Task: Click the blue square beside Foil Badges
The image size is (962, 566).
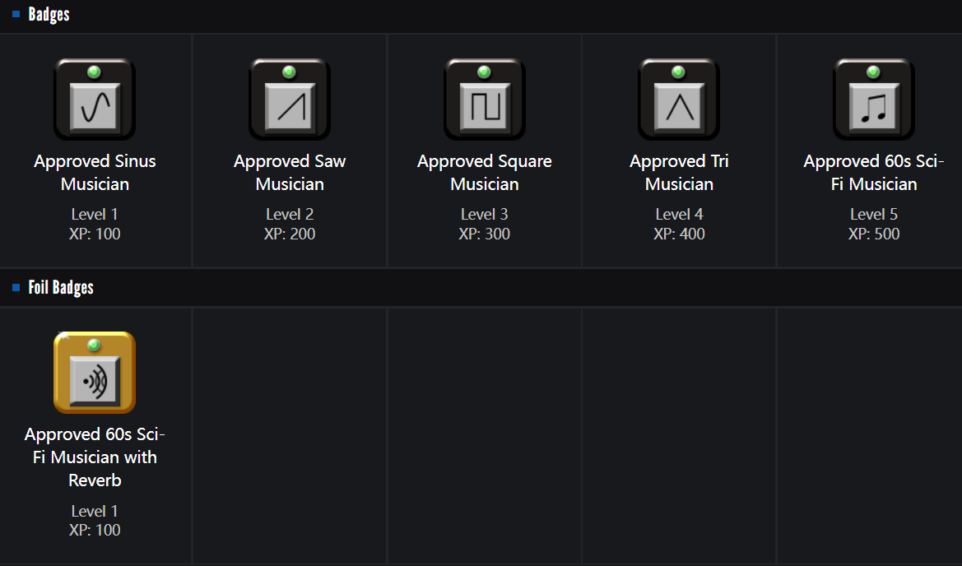Action: pyautogui.click(x=16, y=288)
